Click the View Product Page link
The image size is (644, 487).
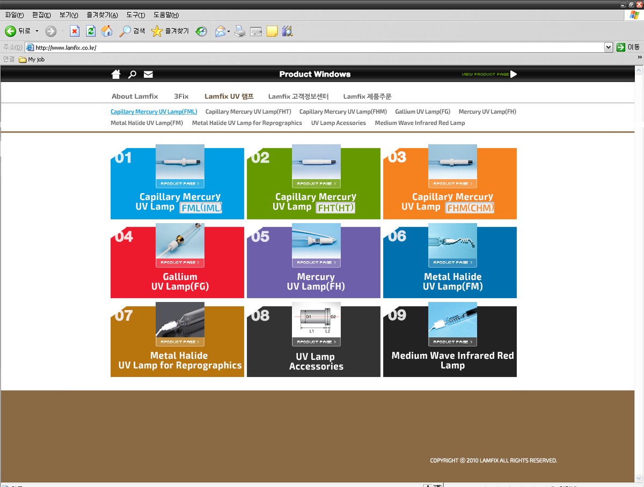[x=489, y=74]
